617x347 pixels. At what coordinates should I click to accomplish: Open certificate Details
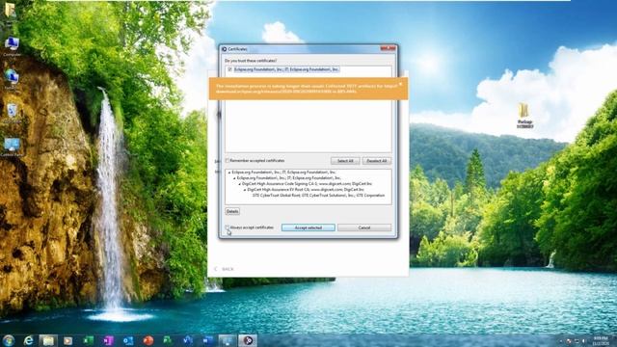[232, 212]
